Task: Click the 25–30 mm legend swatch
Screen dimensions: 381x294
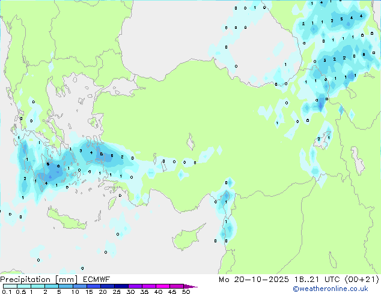Action: [121, 286]
